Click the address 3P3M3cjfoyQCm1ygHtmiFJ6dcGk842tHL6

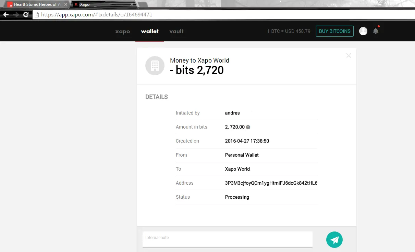click(x=271, y=183)
